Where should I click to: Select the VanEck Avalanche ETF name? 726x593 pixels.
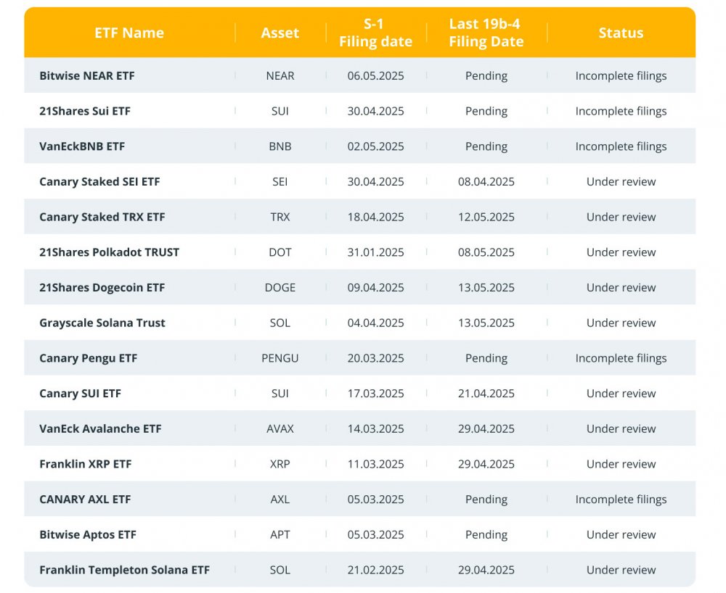pos(100,429)
